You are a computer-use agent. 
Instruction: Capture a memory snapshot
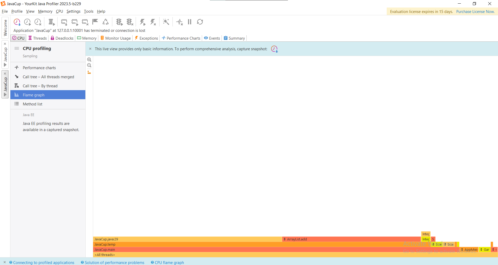pyautogui.click(x=64, y=22)
